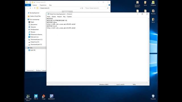This screenshot has width=182, height=102.
Task: Click the Artur desktop folder icon
Action: pyautogui.click(x=145, y=3)
